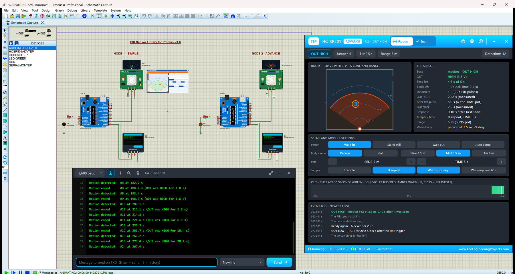Open the settings gear in HC-SR501 panel
Viewport: 515px width, 274px height.
(472, 41)
